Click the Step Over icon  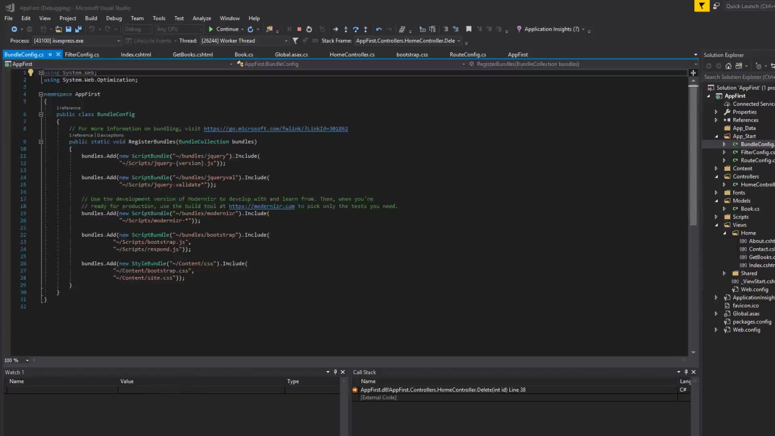(x=356, y=29)
